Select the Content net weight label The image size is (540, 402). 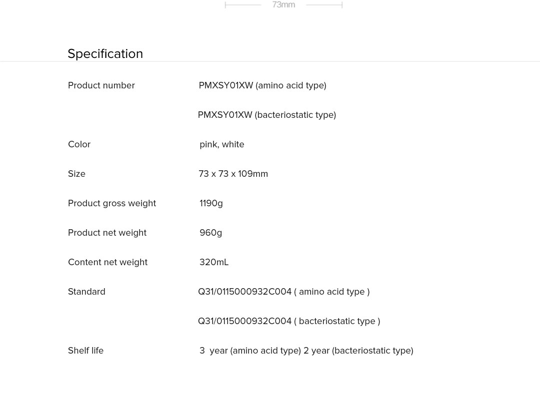(x=108, y=262)
